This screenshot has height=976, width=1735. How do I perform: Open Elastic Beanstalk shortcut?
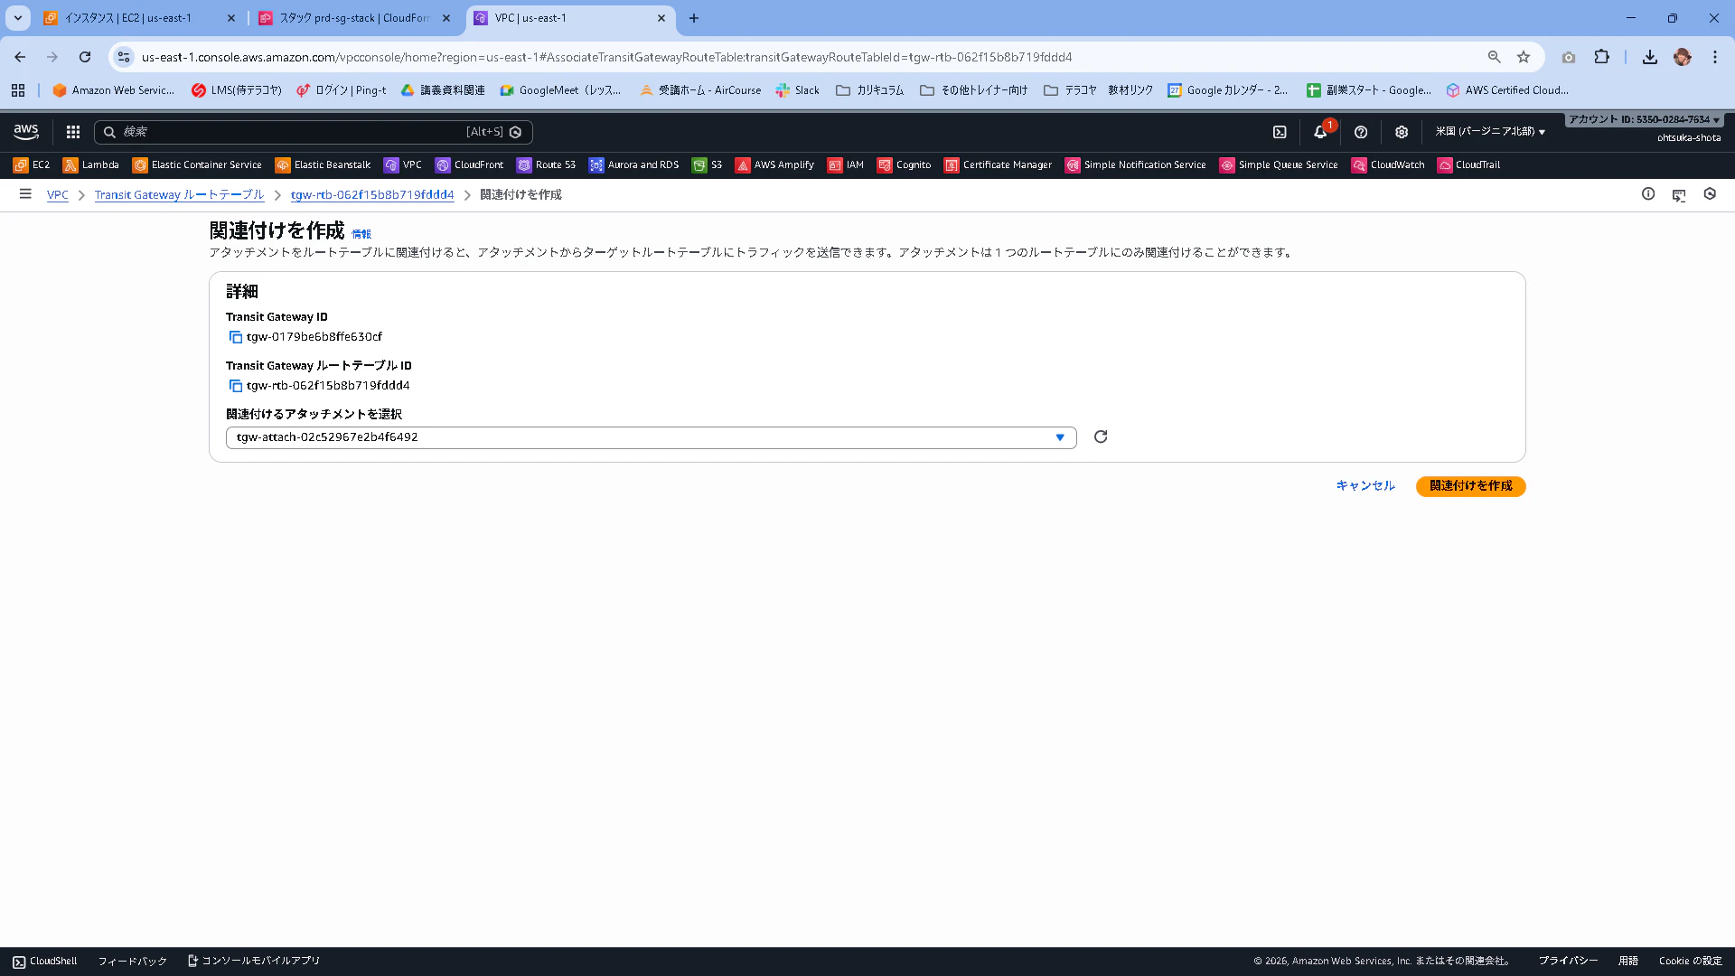[323, 165]
